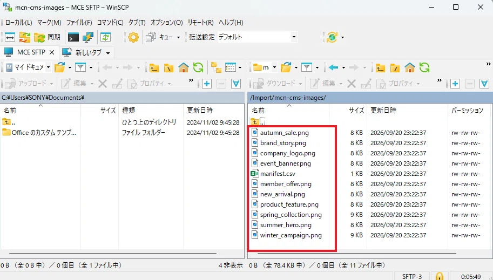Open the ローカル(L) menu
493x280 pixels.
point(18,22)
